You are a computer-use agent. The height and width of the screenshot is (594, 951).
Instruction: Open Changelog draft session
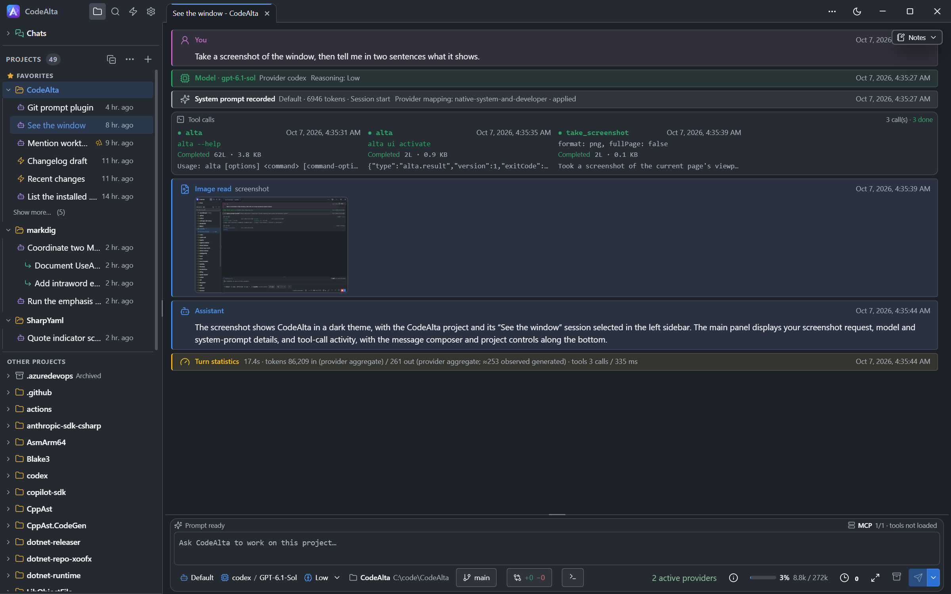tap(81, 161)
